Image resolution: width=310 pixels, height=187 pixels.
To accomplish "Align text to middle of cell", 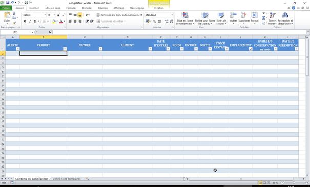I will click(x=75, y=15).
